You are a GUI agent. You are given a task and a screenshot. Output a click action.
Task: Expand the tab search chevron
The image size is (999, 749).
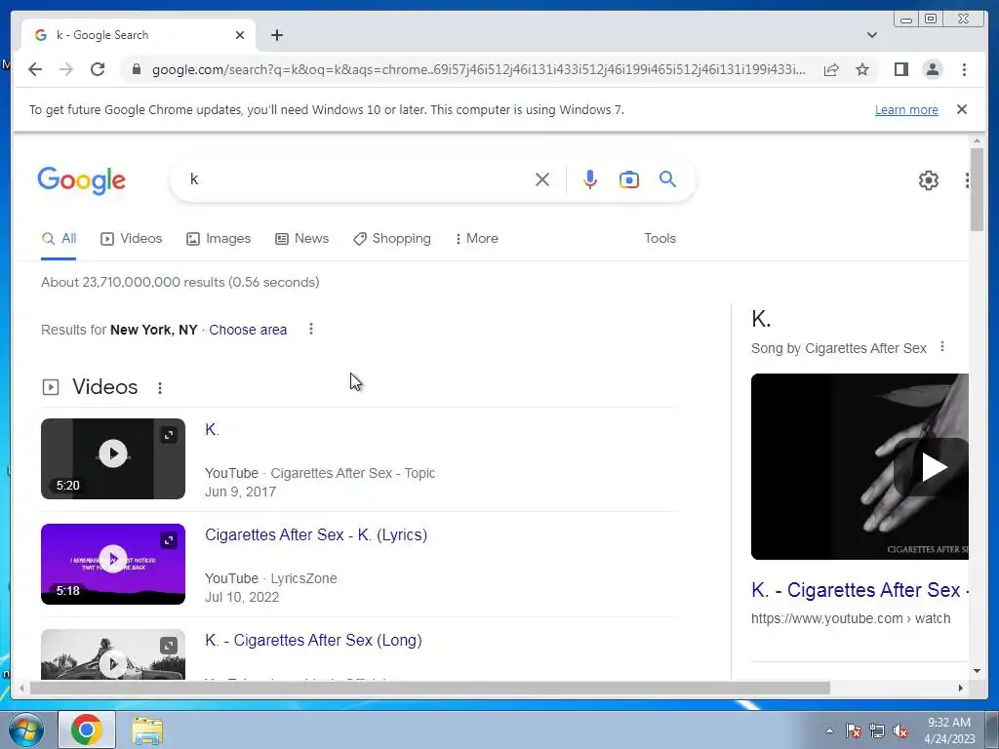pos(872,35)
